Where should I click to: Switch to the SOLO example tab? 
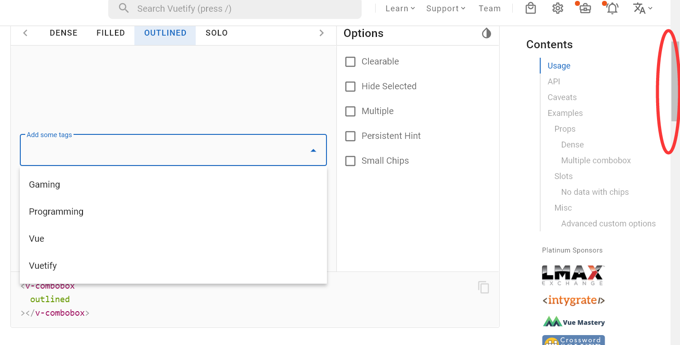coord(216,32)
